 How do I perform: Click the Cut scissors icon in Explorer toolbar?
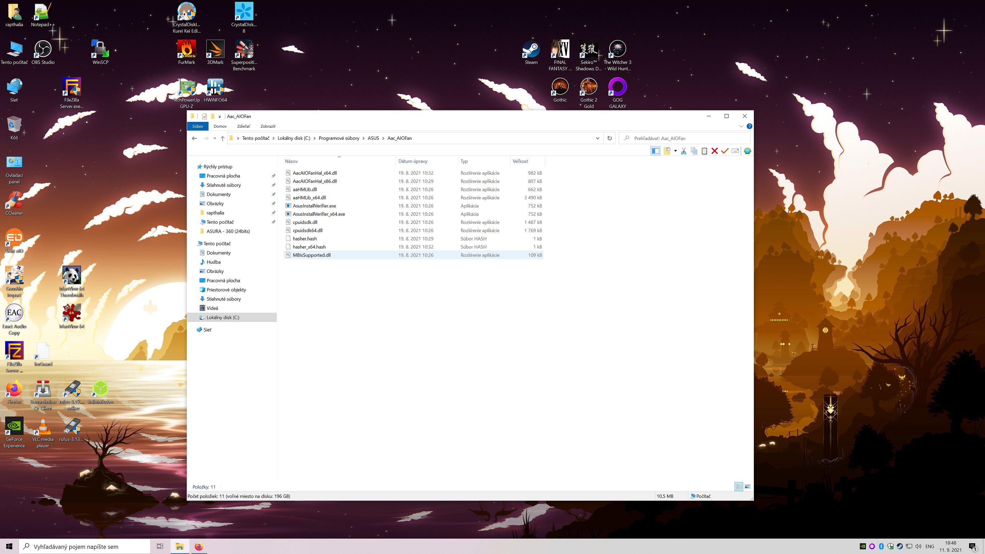click(684, 151)
